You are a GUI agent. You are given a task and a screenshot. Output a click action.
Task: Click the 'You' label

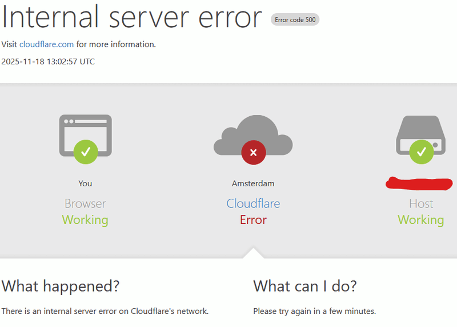click(x=85, y=183)
